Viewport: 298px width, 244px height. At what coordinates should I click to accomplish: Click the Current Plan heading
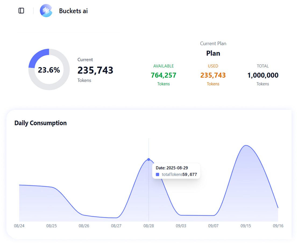click(213, 44)
